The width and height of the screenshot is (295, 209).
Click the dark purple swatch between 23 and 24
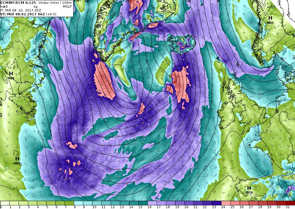(x=217, y=203)
